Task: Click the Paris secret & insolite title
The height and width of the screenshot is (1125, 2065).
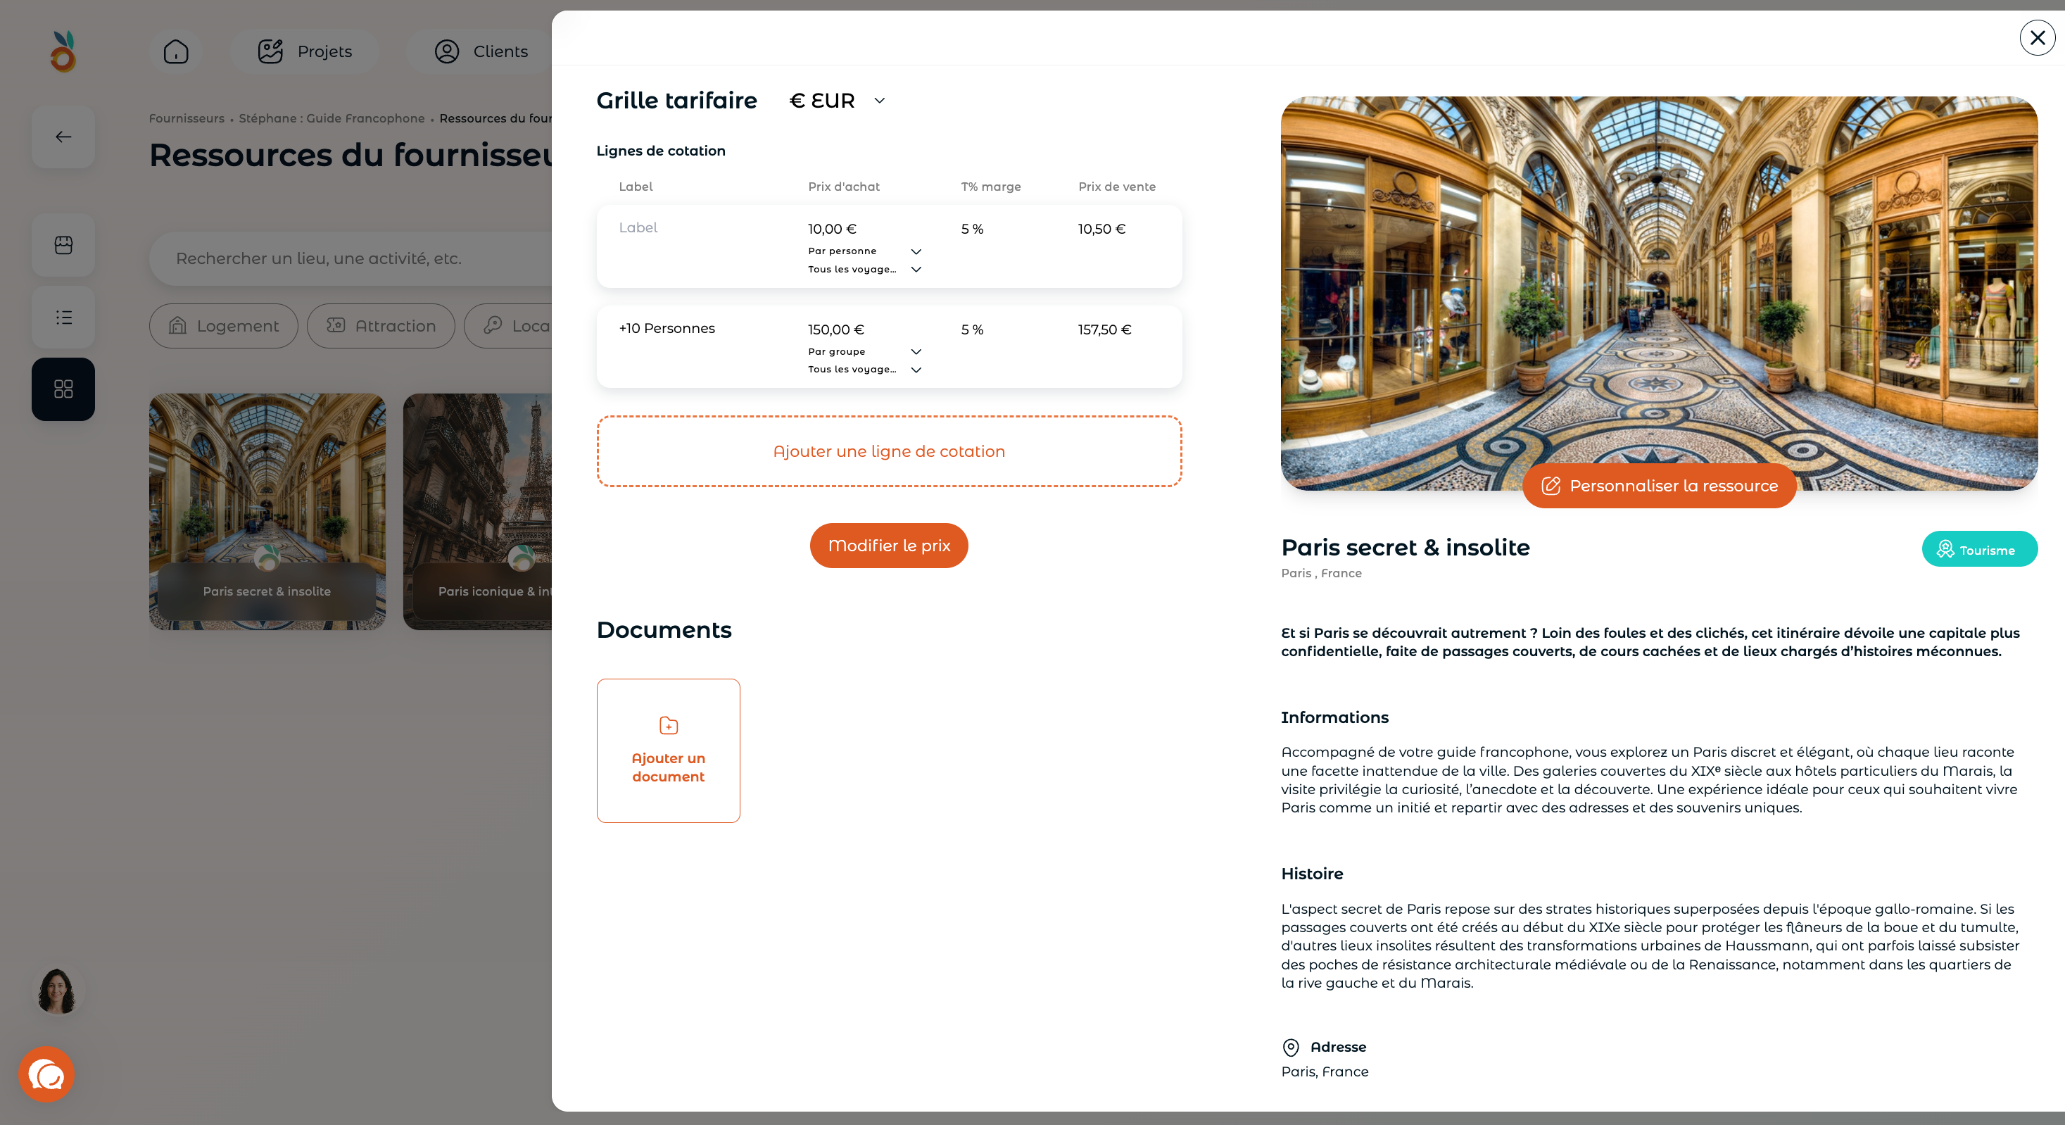Action: tap(1406, 547)
